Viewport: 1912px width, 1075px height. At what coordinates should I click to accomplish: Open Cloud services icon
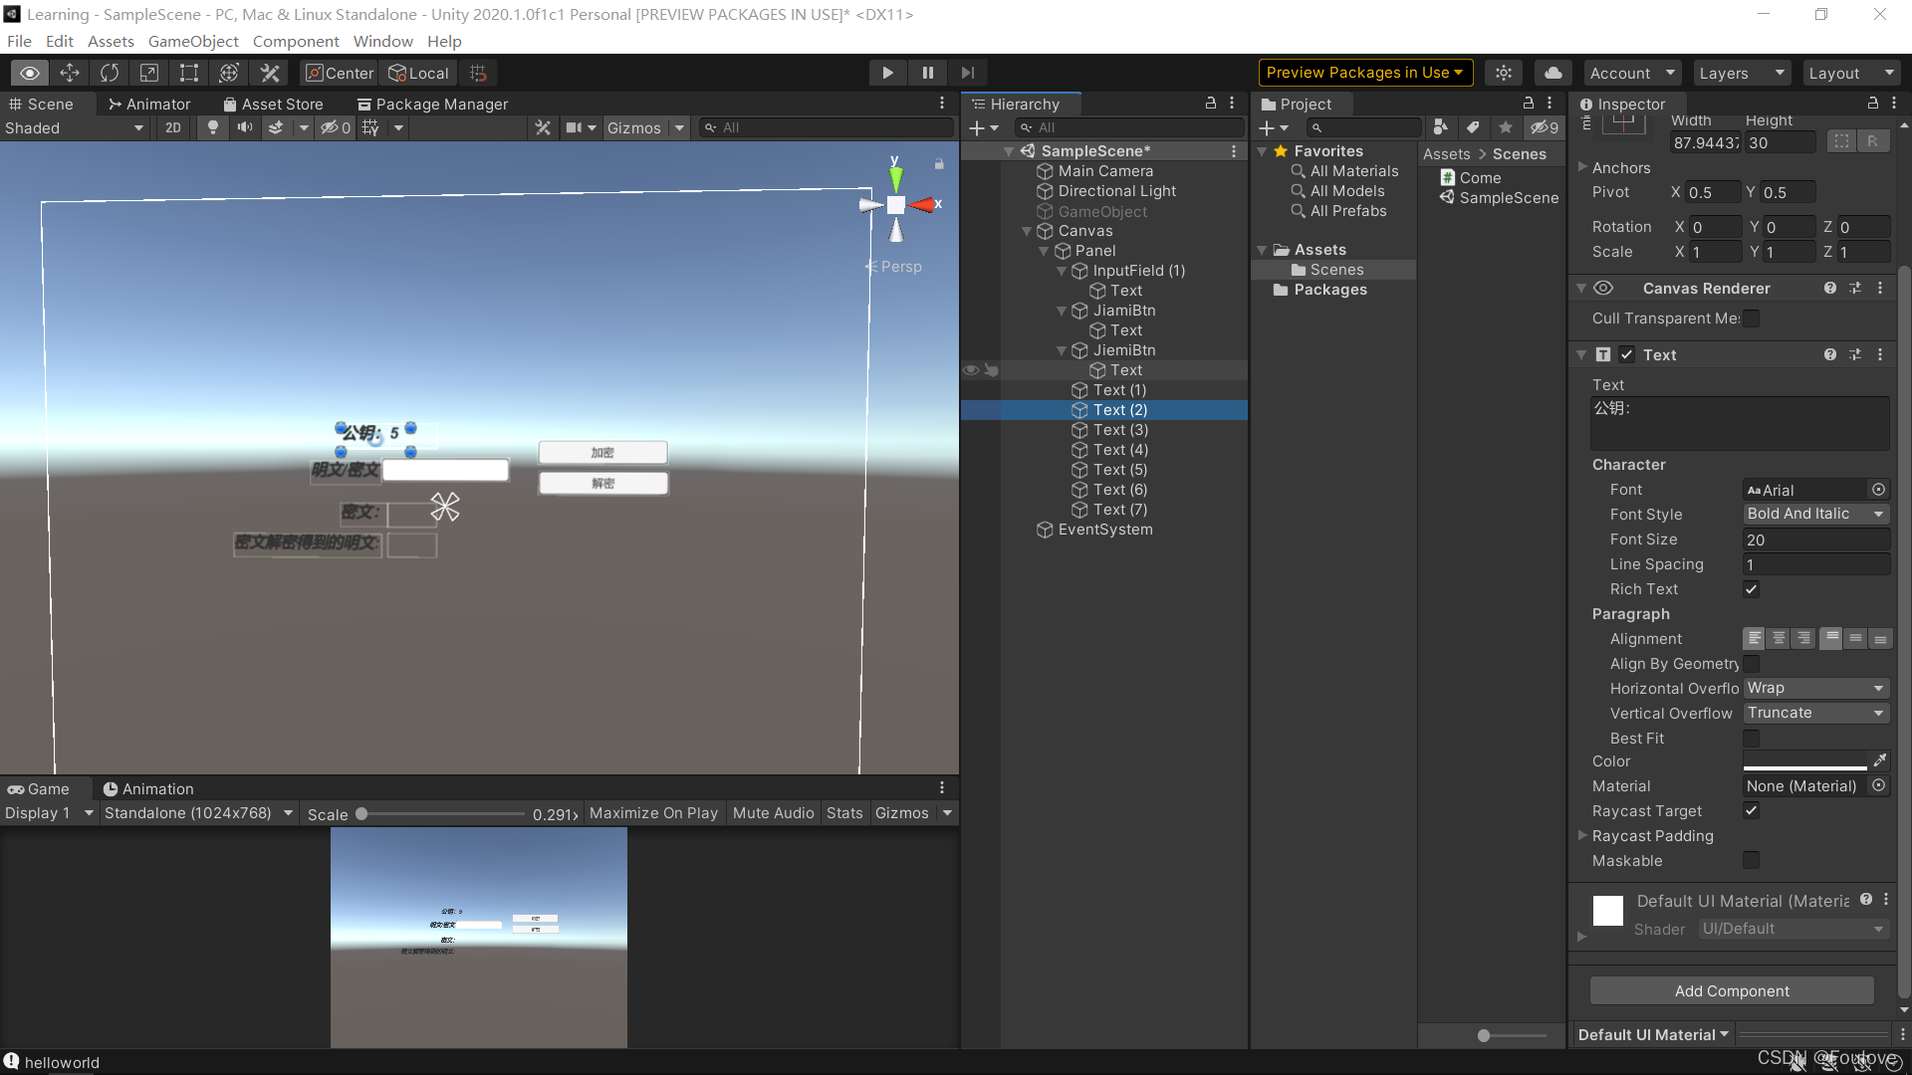(1553, 73)
